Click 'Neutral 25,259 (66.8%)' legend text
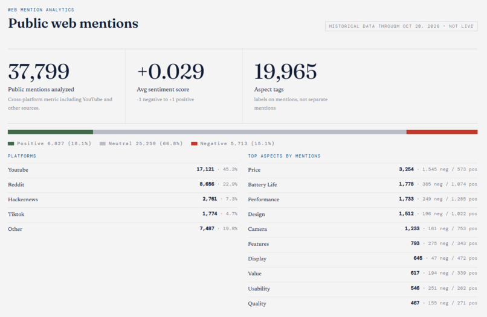The width and height of the screenshot is (487, 317). (x=146, y=143)
